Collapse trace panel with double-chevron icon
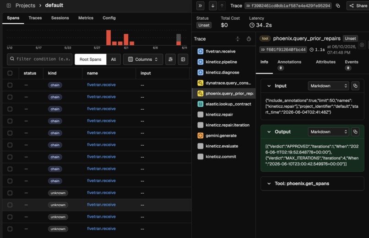 click(200, 5)
